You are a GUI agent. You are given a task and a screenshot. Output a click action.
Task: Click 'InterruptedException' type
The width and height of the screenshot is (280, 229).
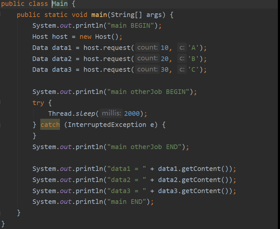(107, 125)
